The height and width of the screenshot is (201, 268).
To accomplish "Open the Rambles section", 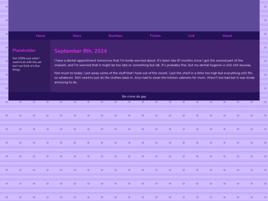I will click(x=116, y=36).
